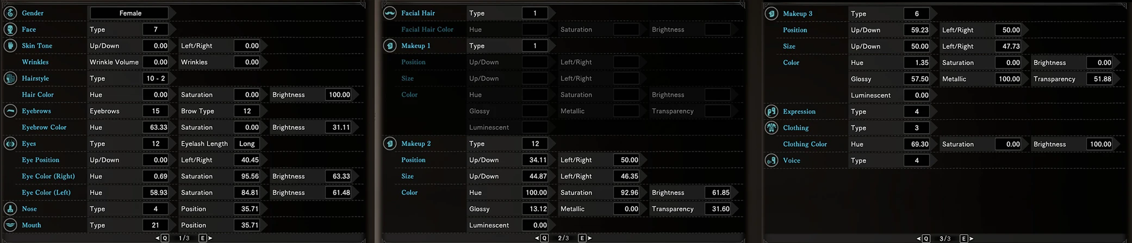Viewport: 1132px width, 243px height.
Task: Adjust Makeup 2 Saturation value 92.96
Action: (626, 192)
